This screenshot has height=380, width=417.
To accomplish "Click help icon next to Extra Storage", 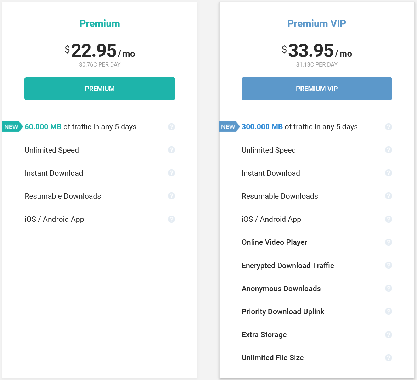I will (x=389, y=335).
